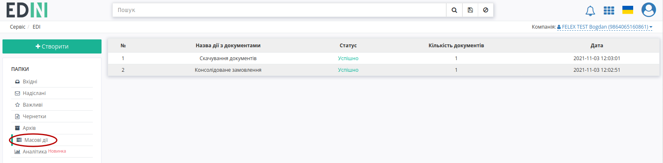The width and height of the screenshot is (663, 163).
Task: Click the EDIN logo
Action: [27, 10]
